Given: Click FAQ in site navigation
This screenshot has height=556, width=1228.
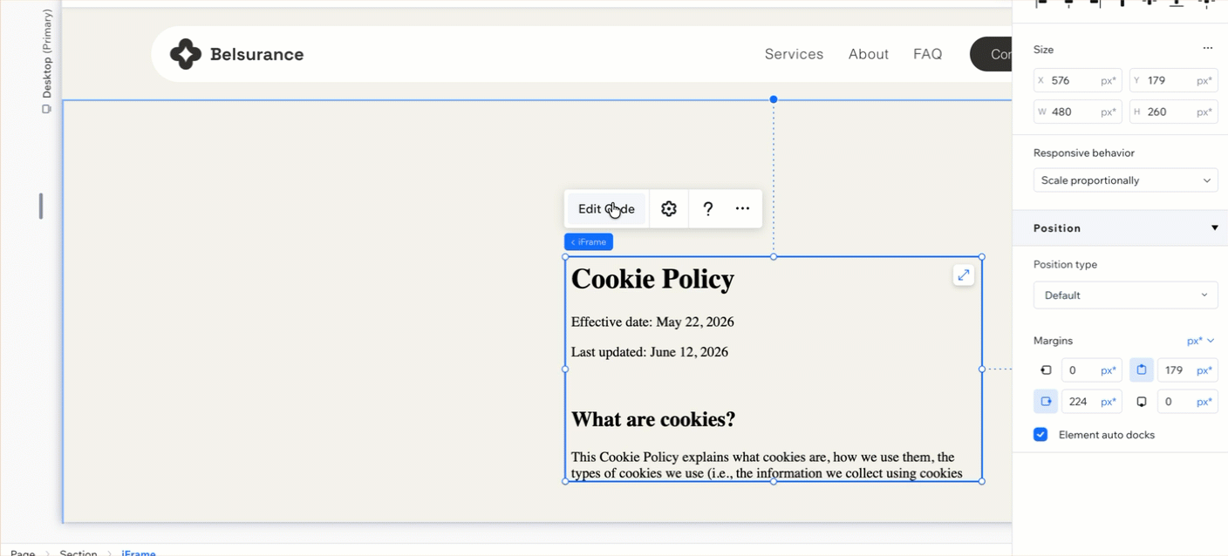Looking at the screenshot, I should click(x=927, y=54).
